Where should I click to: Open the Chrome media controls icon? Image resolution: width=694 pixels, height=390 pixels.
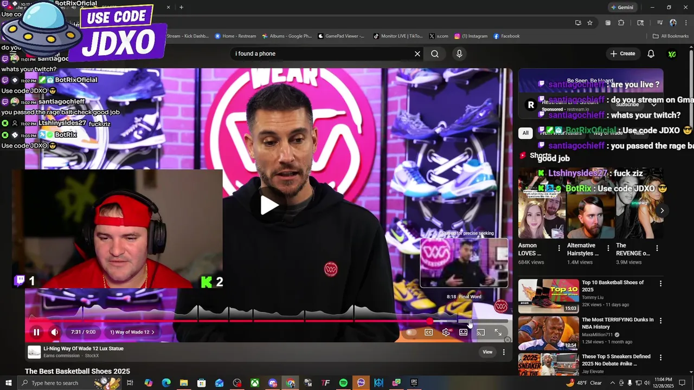coord(660,23)
